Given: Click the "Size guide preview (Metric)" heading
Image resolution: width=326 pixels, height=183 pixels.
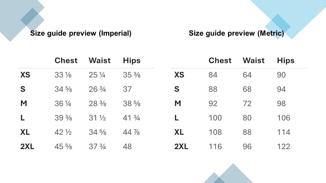Looking at the screenshot, I should point(236,33).
